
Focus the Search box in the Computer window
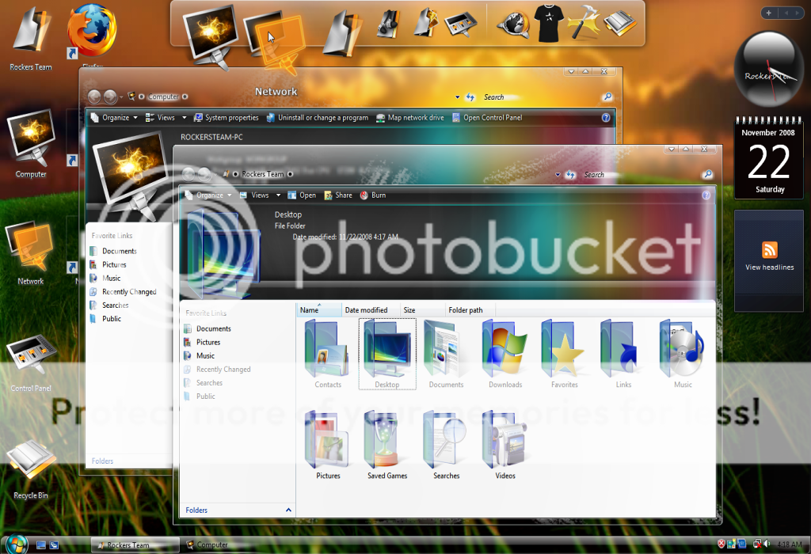[x=542, y=97]
